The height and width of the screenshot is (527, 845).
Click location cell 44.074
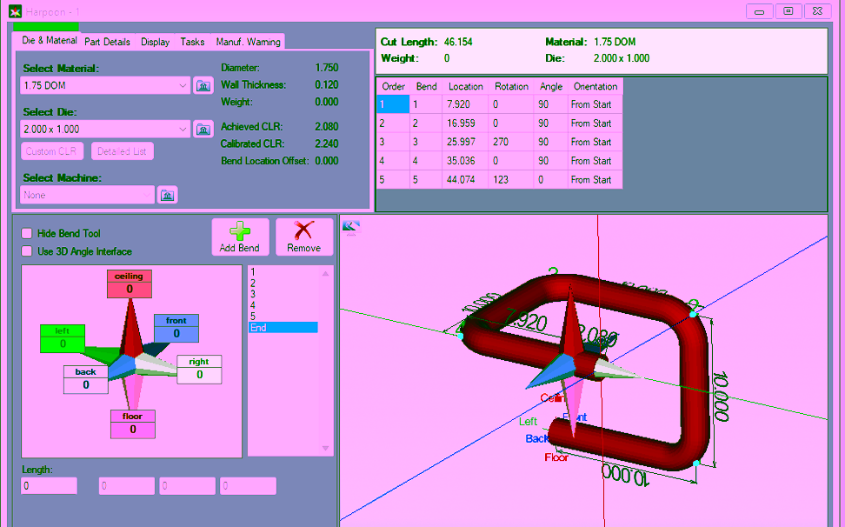pos(466,180)
